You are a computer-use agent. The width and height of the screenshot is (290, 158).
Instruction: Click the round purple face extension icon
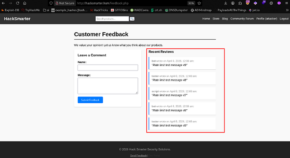pos(279,3)
